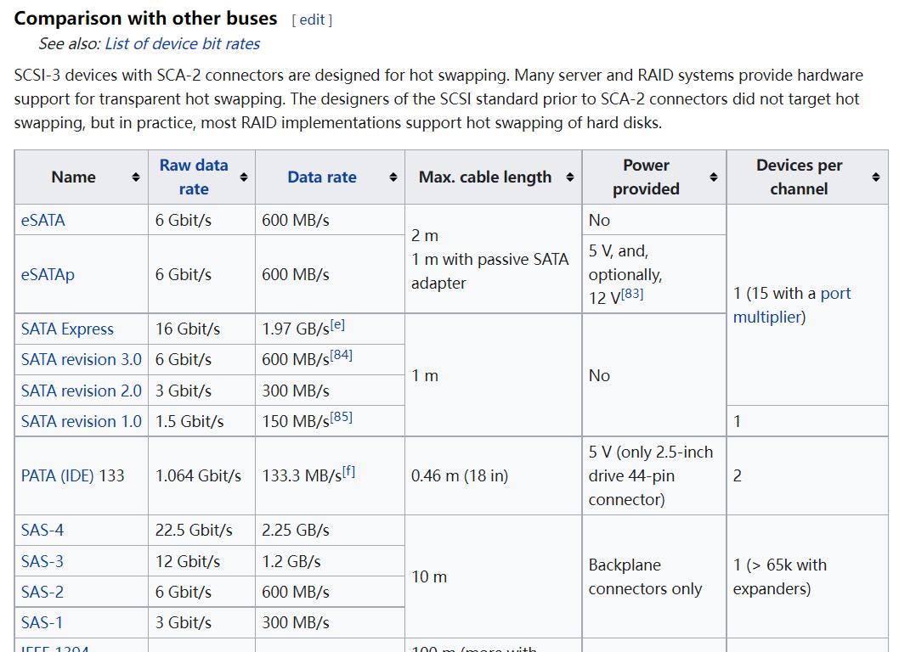Open Data rate header link
The image size is (899, 652).
322,177
